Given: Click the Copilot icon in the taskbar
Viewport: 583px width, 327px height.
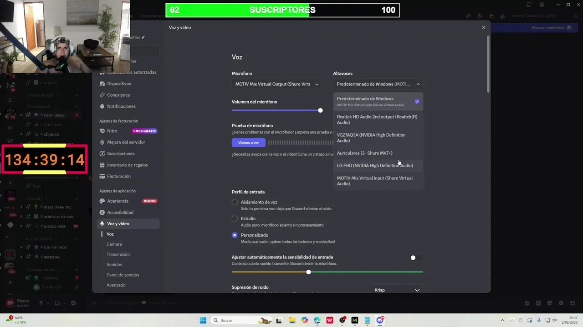Looking at the screenshot, I should click(x=304, y=320).
